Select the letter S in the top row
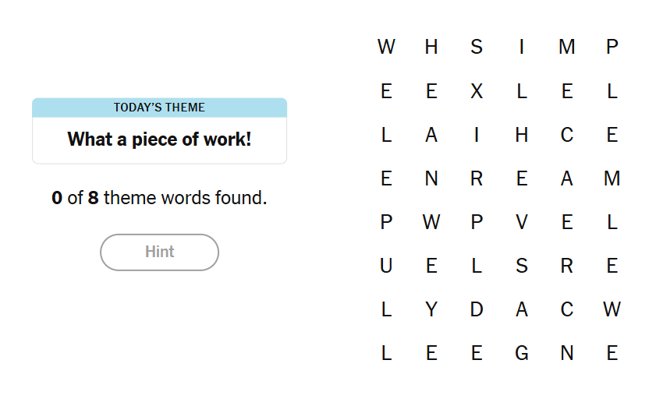The image size is (656, 413). (x=477, y=48)
